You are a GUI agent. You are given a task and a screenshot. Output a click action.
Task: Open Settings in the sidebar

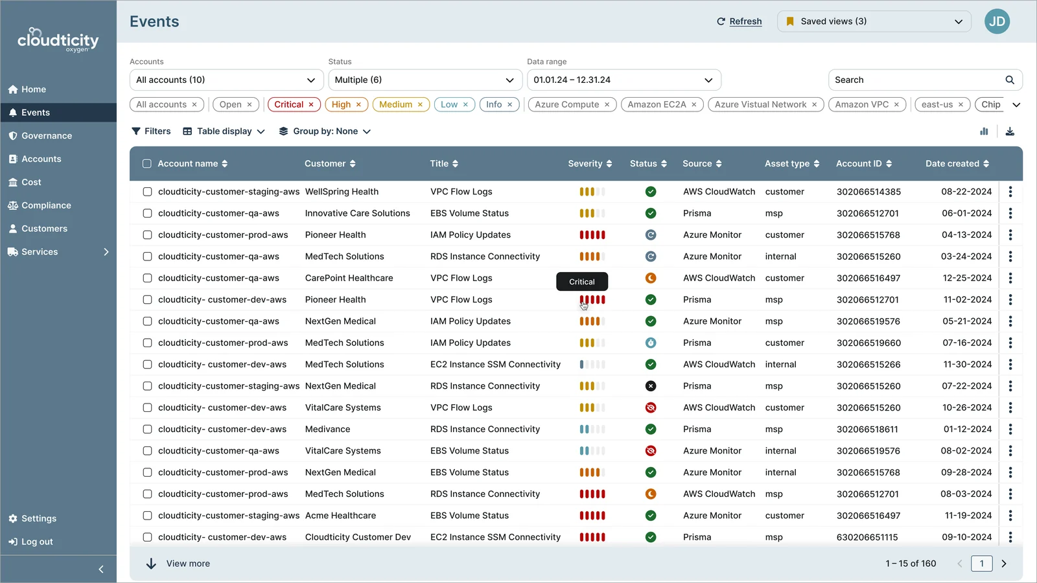click(x=32, y=519)
